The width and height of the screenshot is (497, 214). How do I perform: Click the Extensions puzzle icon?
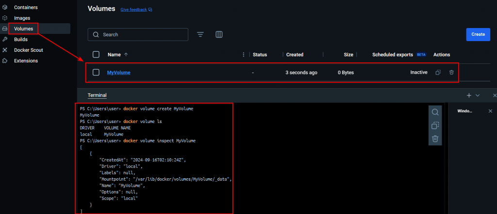[x=5, y=61]
